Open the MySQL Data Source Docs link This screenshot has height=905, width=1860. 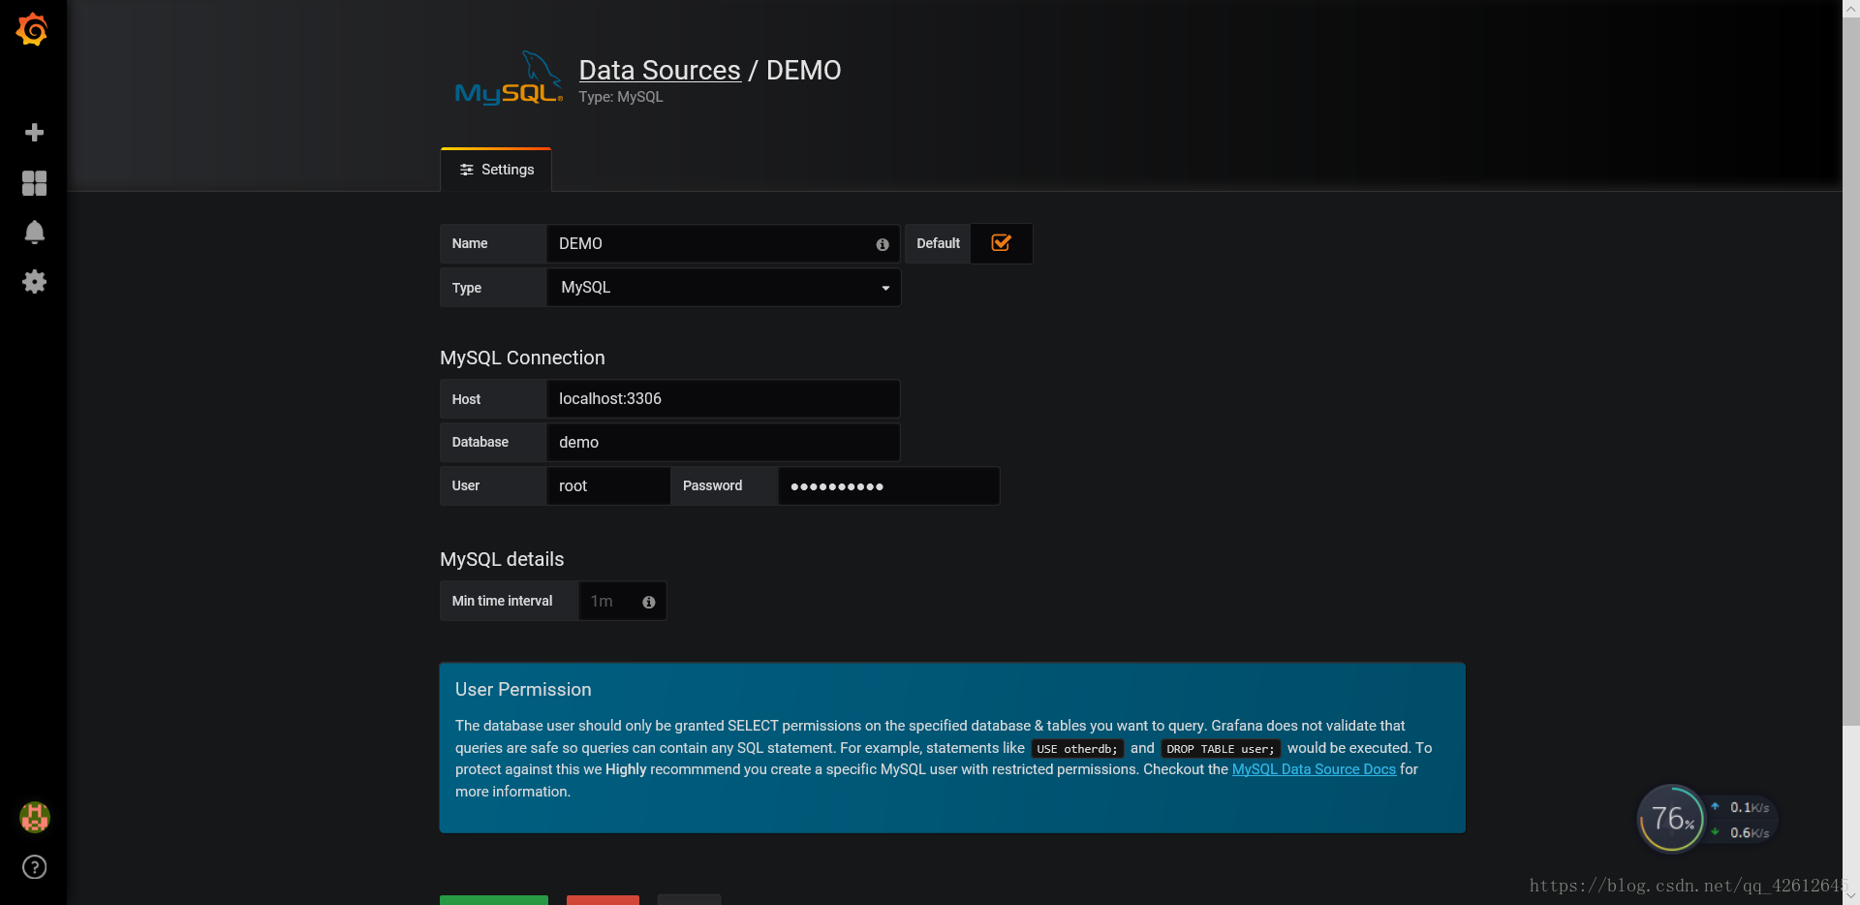pos(1314,769)
